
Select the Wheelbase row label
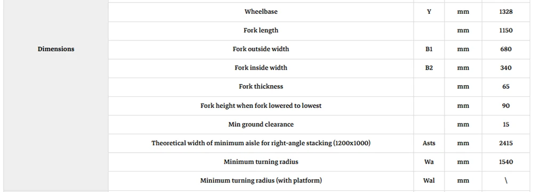coord(261,12)
